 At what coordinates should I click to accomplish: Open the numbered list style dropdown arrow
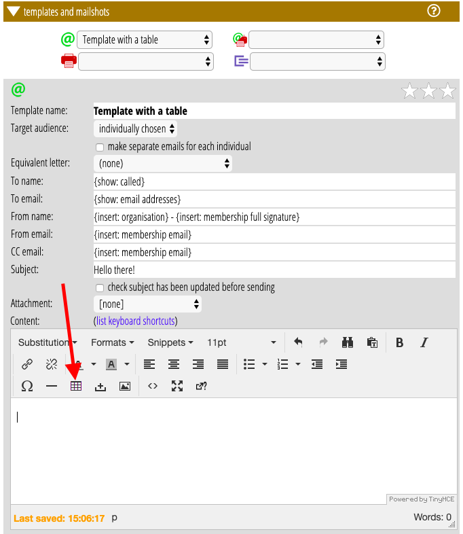point(298,364)
